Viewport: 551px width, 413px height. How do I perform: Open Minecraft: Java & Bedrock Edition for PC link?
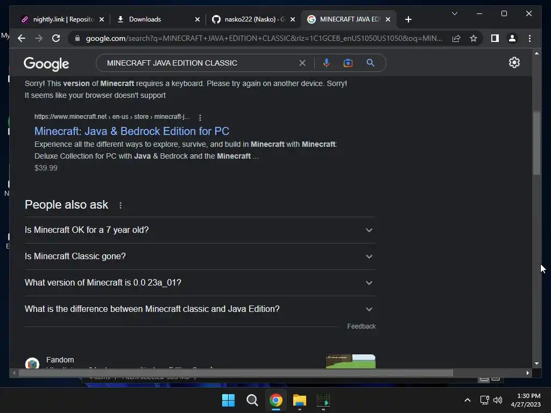[132, 131]
